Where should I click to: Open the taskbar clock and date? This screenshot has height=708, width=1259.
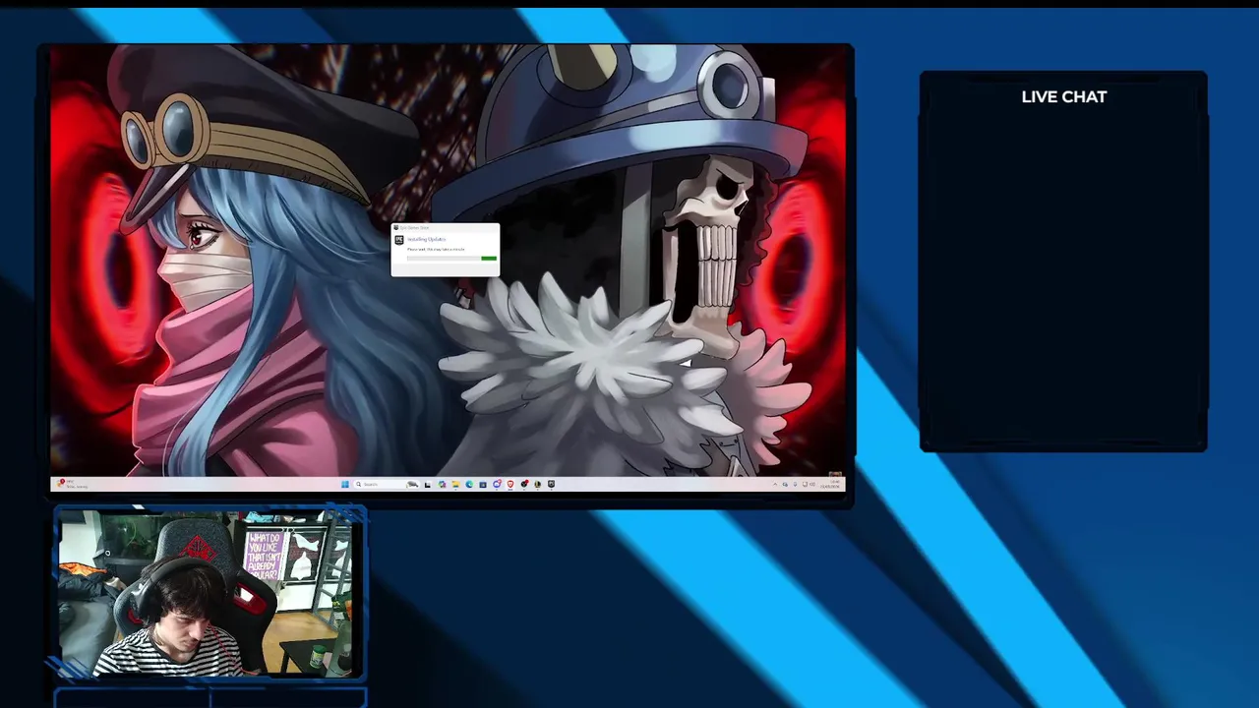click(x=829, y=484)
